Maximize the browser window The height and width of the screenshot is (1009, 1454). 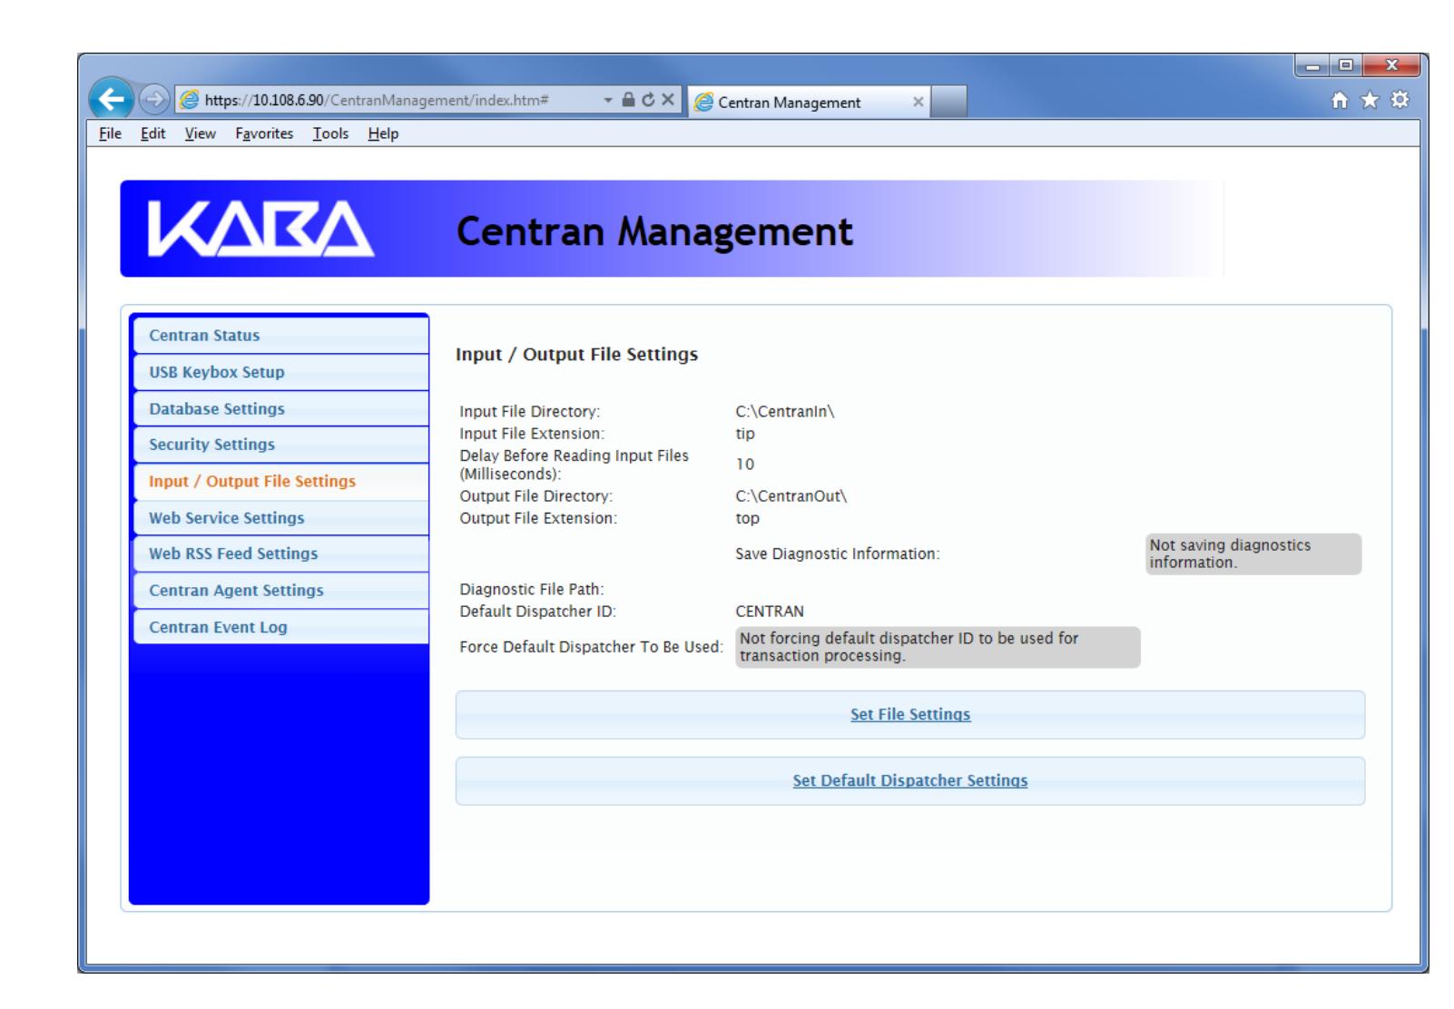point(1346,66)
